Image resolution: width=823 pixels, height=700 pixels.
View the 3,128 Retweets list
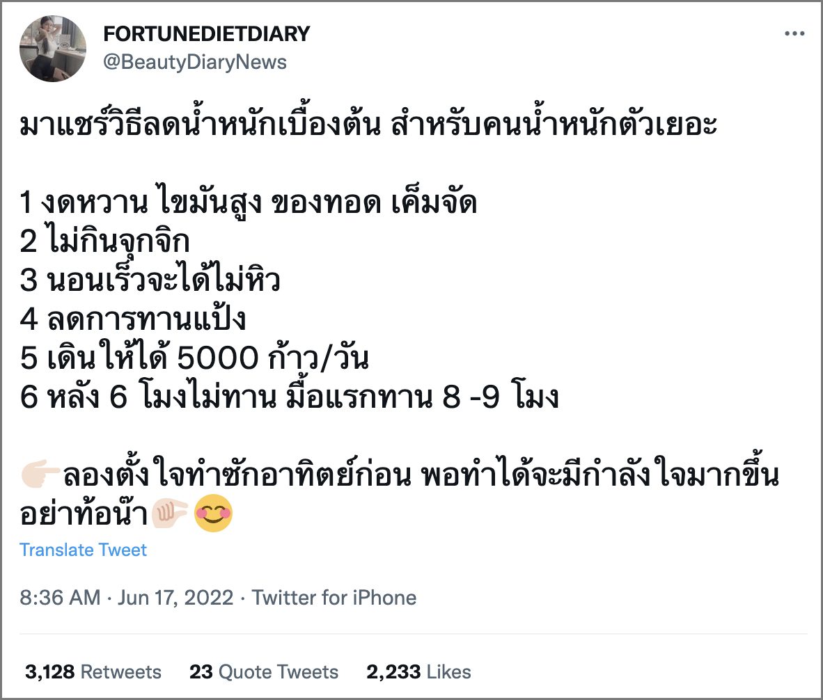pyautogui.click(x=93, y=671)
